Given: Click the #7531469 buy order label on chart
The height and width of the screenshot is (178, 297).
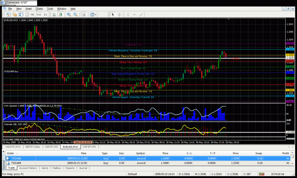Looking at the screenshot, I should pos(11,71).
